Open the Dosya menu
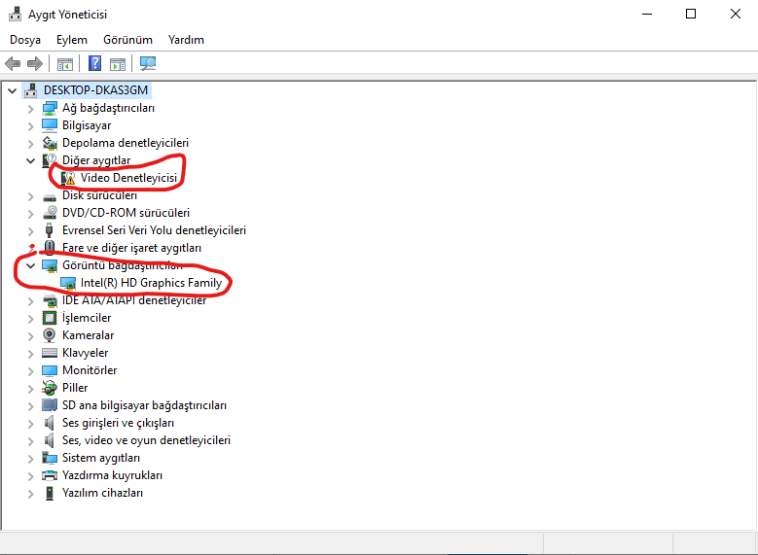758x555 pixels. pyautogui.click(x=25, y=40)
